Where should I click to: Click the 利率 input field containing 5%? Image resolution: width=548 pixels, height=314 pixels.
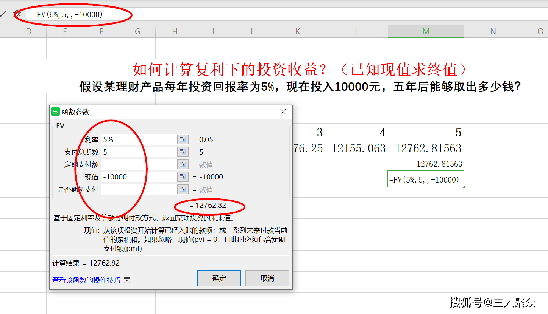point(139,139)
